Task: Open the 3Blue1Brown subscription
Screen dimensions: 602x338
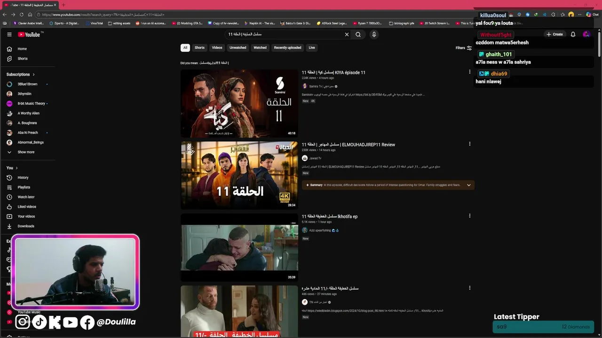Action: click(x=27, y=84)
